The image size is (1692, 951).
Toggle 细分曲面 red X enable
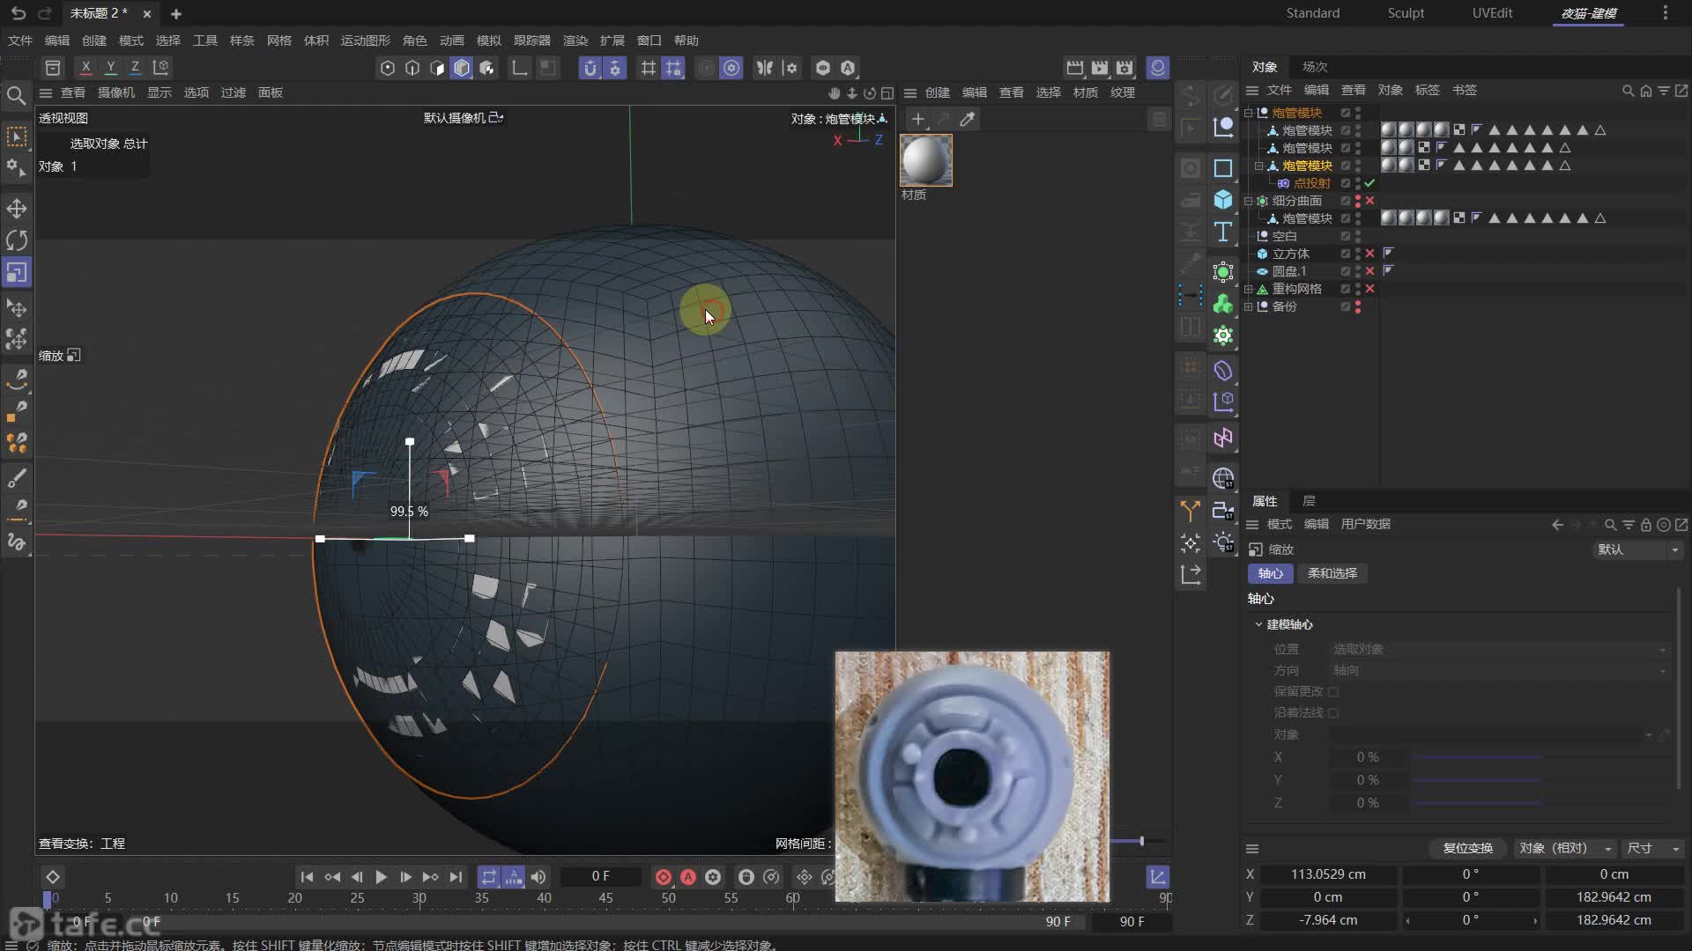click(1369, 201)
